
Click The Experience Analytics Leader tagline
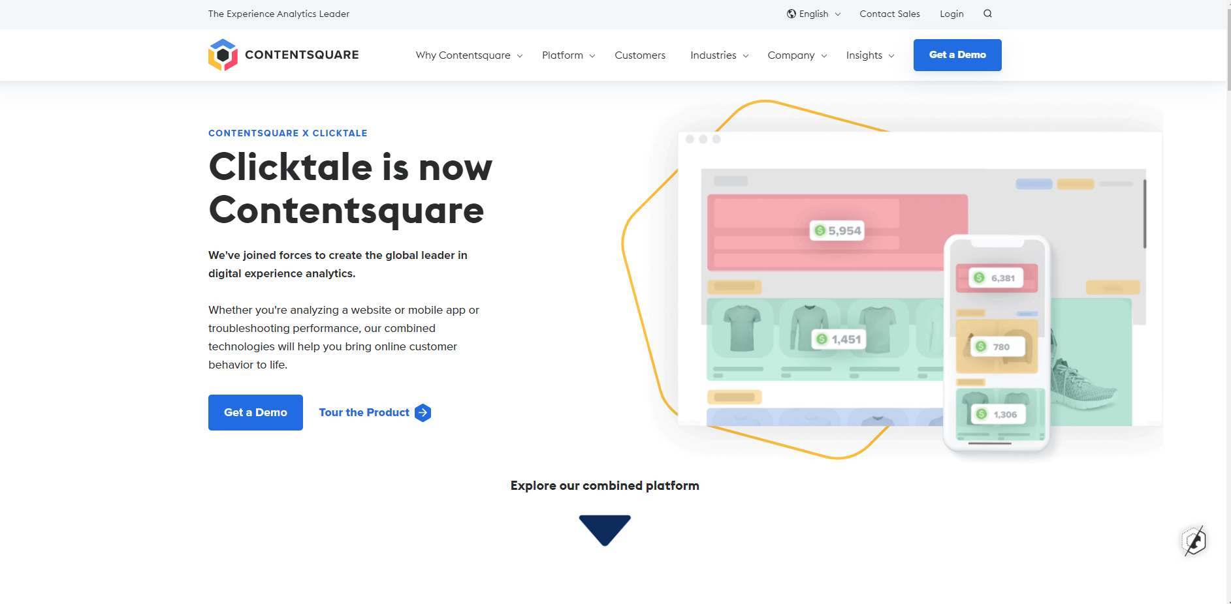[x=279, y=14]
